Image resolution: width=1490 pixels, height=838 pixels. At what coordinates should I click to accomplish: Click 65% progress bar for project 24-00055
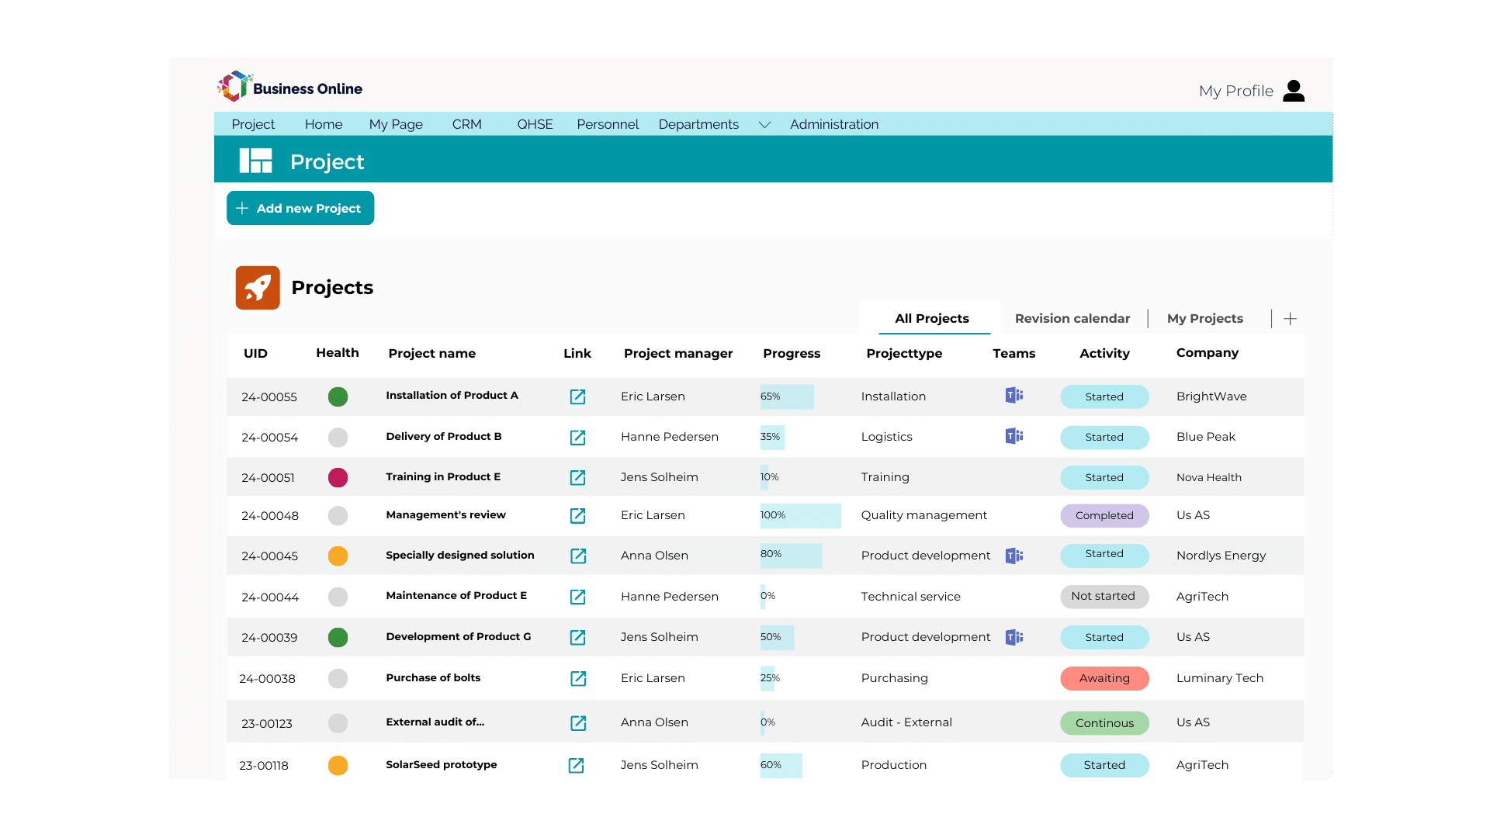click(787, 396)
